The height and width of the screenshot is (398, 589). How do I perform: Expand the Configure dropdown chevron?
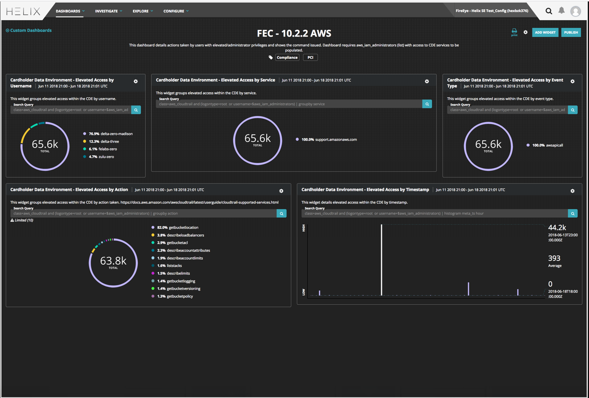(187, 11)
